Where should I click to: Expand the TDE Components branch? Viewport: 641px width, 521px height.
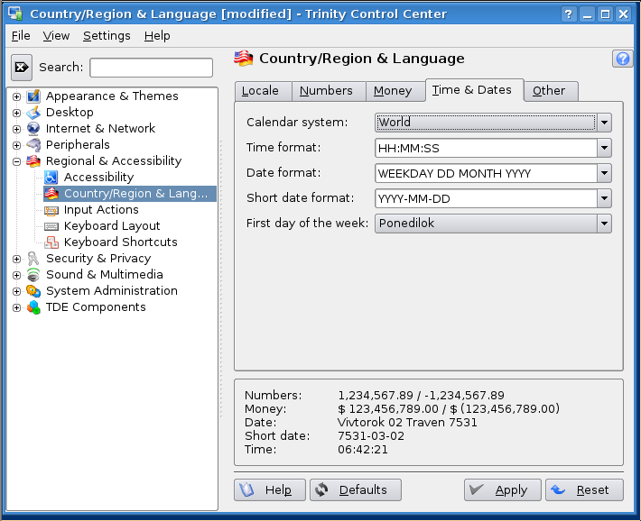[x=17, y=308]
